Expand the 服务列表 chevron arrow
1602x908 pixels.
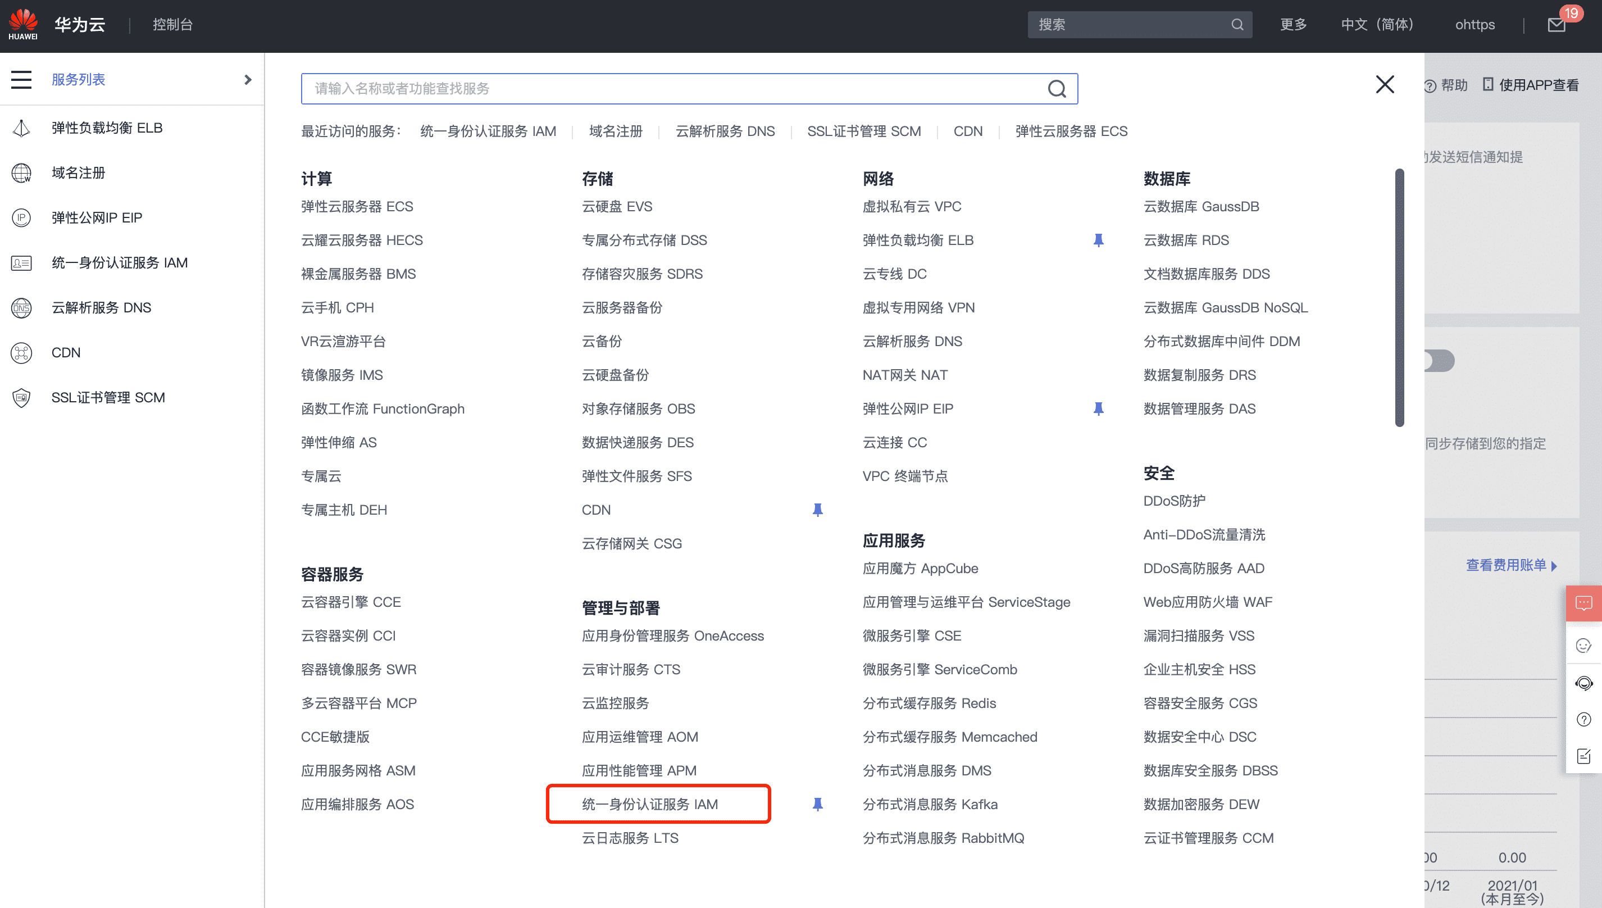[248, 80]
